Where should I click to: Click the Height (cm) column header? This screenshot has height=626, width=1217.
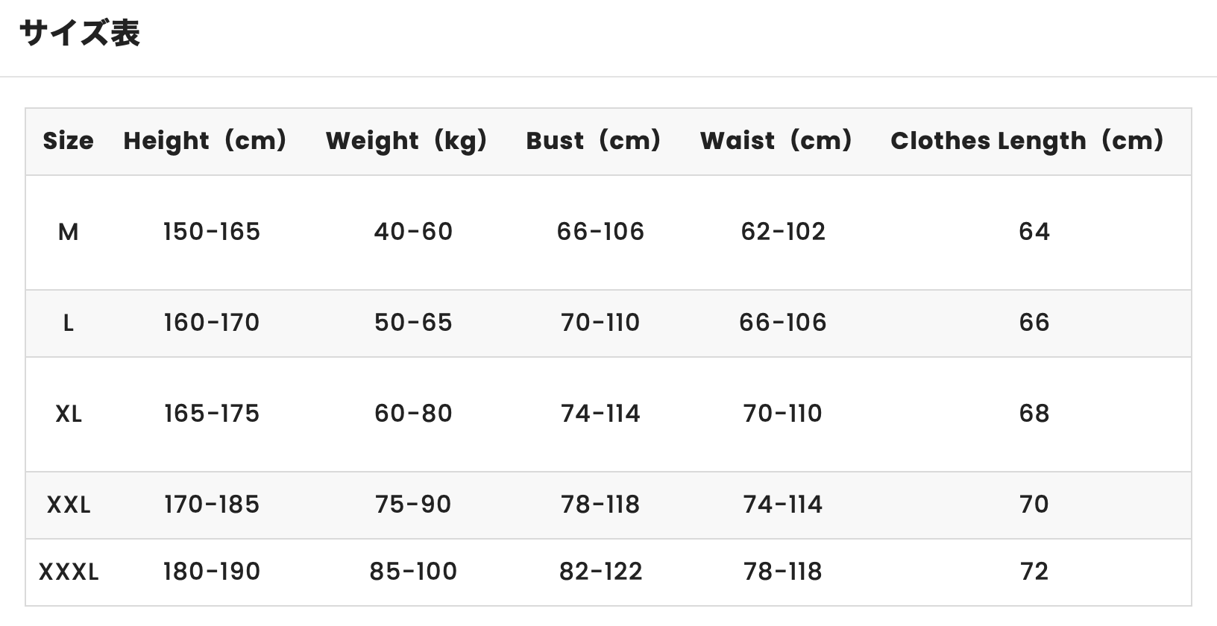click(205, 141)
